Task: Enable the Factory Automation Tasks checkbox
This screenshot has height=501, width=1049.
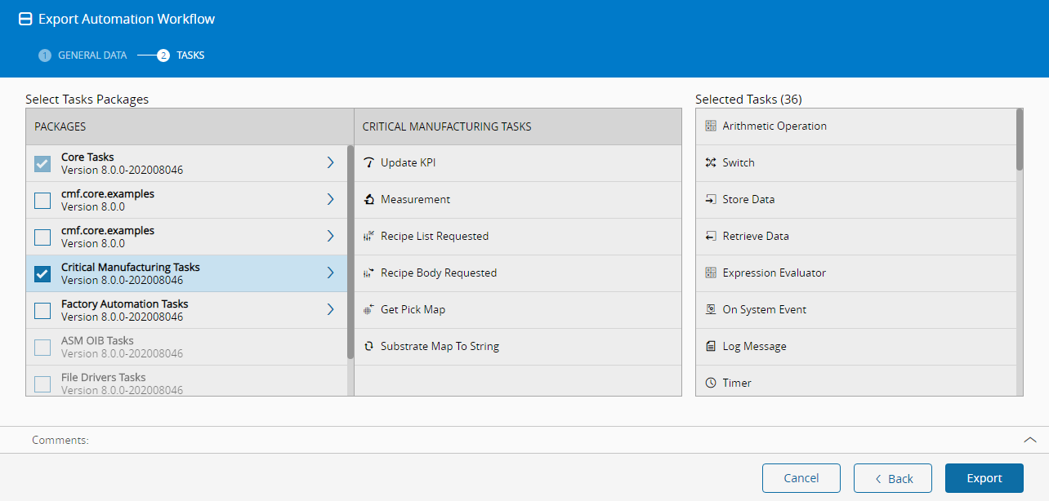Action: (x=42, y=311)
